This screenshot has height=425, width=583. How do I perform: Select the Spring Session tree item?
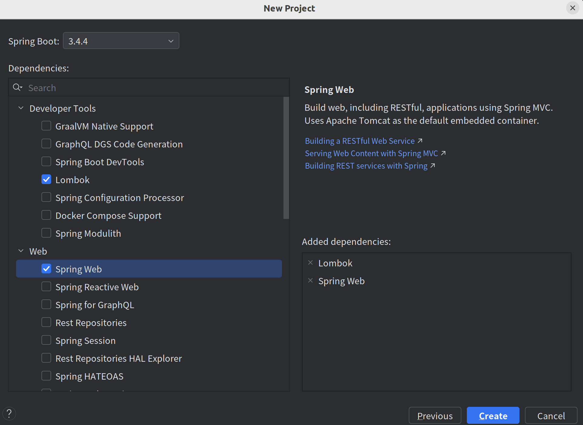click(85, 341)
